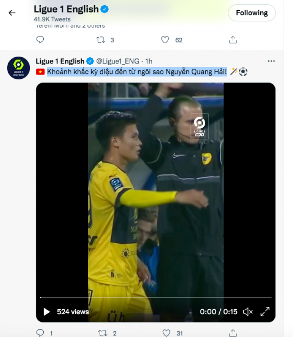Screen dimensions: 293x337
Task: Open the tweet's 1h timestamp link
Action: click(x=149, y=61)
